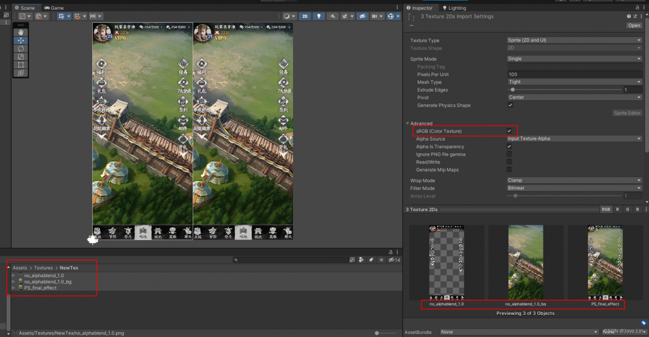Viewport: 649px width, 337px height.
Task: Click the Pixels Per Unit field
Action: click(575, 74)
